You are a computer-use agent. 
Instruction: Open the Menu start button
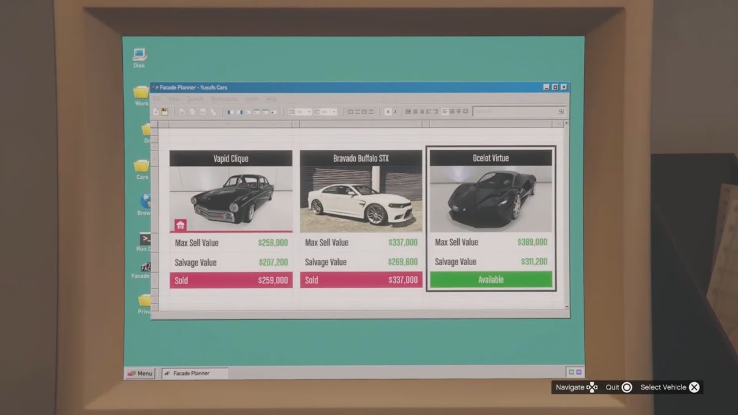tap(140, 373)
